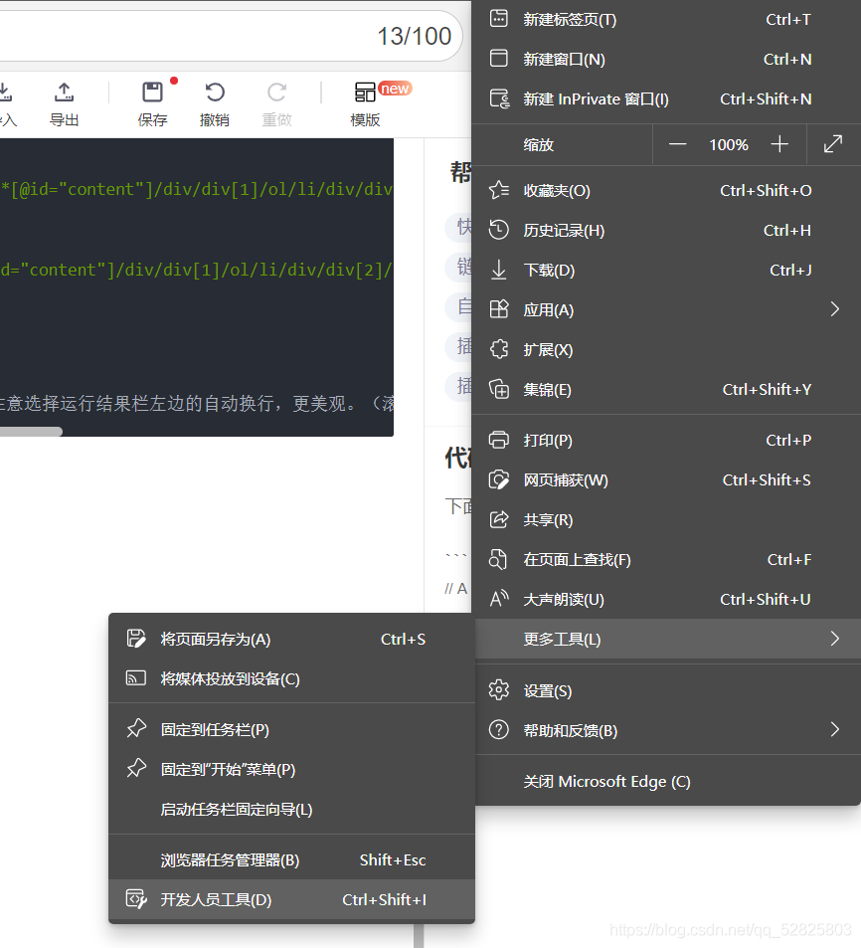
Task: Click the Collections (集锦) icon
Action: point(499,389)
